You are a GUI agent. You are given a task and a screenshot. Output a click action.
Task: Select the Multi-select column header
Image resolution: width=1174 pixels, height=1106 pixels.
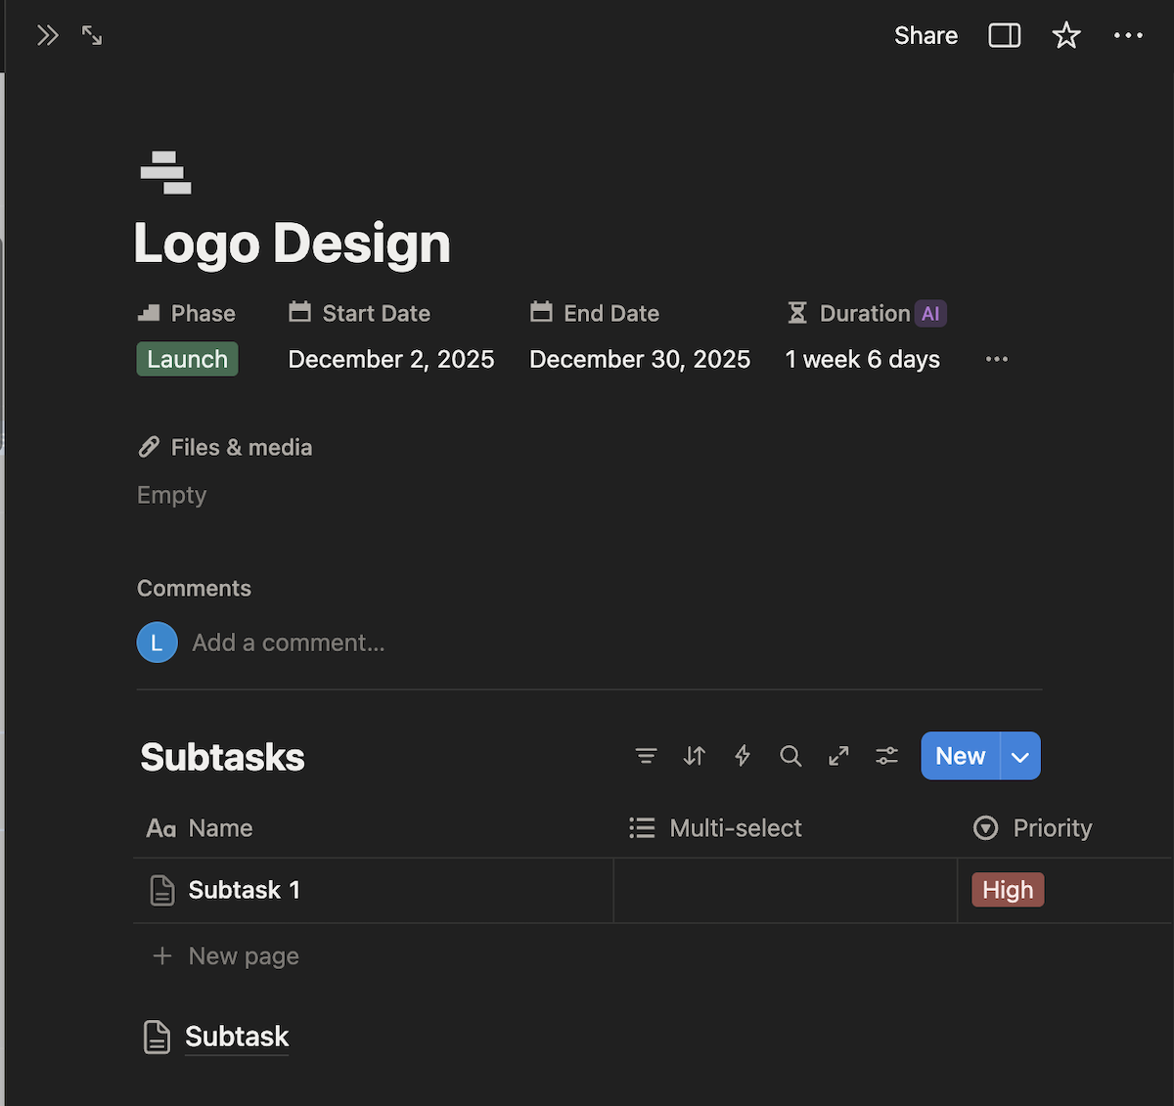(735, 828)
